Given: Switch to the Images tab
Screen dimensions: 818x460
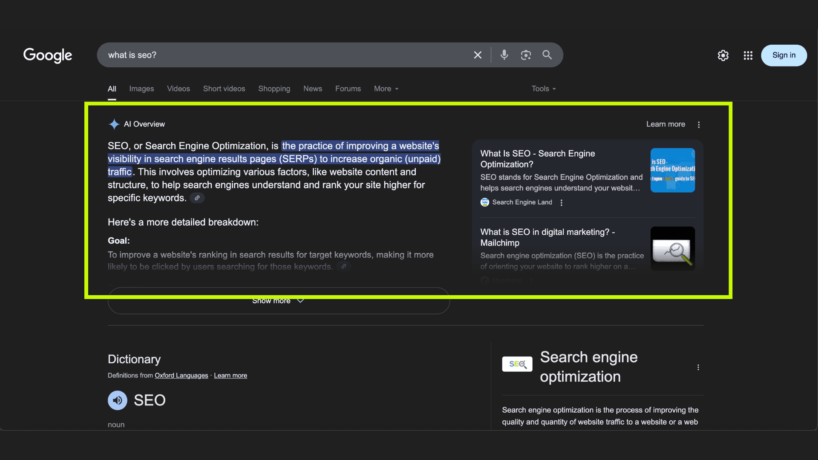Looking at the screenshot, I should (x=141, y=89).
